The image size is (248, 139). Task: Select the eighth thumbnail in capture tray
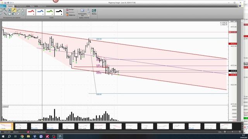pos(115,126)
